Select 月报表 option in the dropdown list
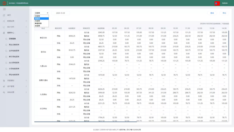This screenshot has width=234, height=132. [x=41, y=21]
